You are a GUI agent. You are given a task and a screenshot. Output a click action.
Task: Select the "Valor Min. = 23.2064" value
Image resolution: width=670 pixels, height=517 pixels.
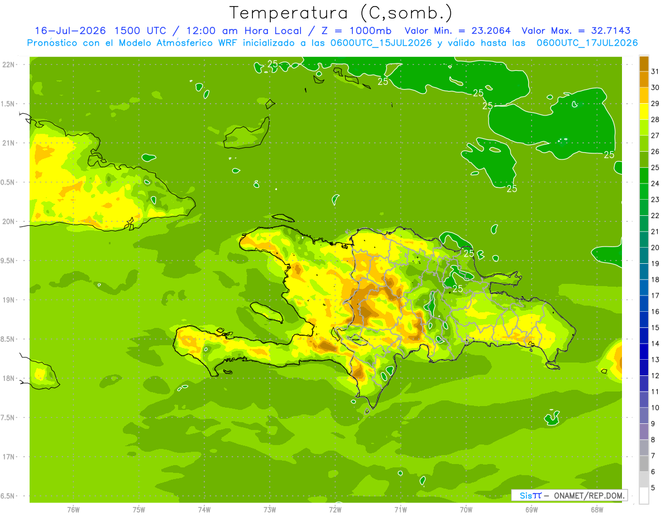(x=457, y=31)
